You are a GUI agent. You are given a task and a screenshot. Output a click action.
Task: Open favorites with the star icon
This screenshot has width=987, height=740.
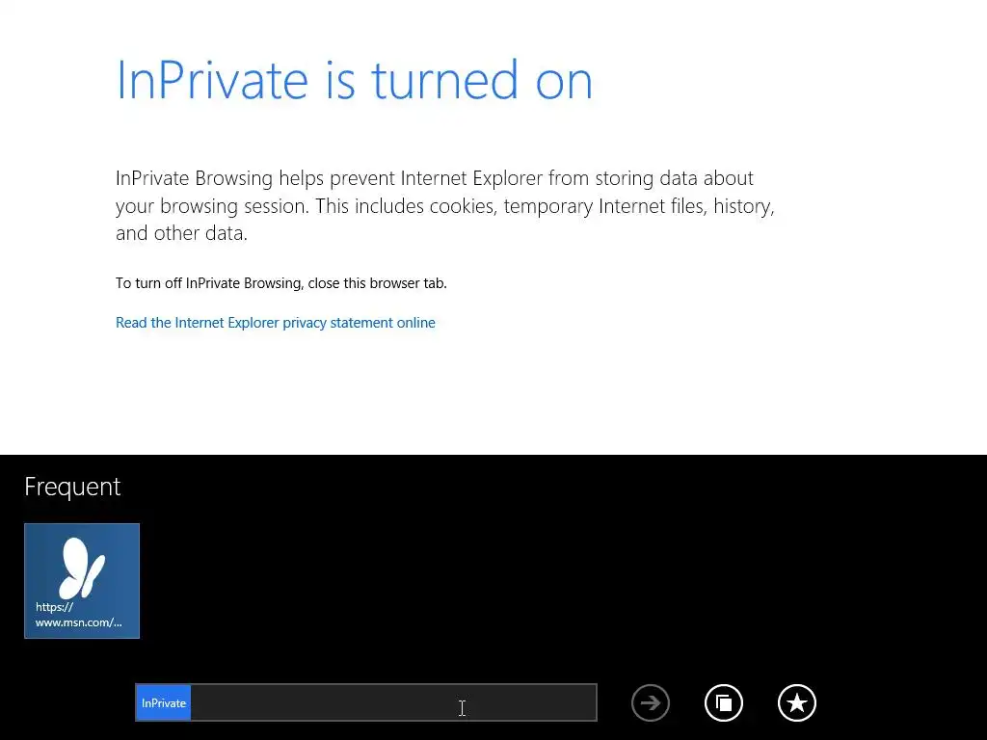coord(797,702)
